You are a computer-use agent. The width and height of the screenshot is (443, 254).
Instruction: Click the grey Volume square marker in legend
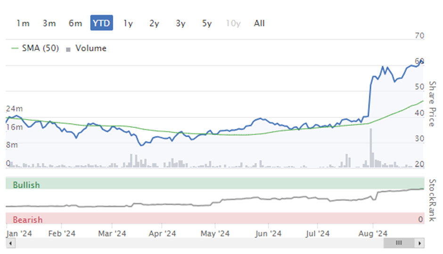click(68, 49)
